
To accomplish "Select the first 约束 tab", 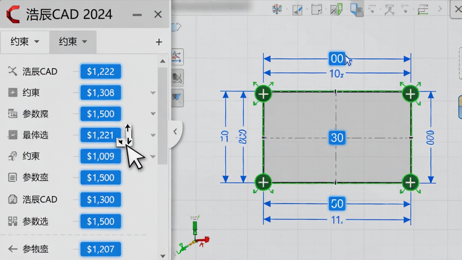I will point(25,42).
